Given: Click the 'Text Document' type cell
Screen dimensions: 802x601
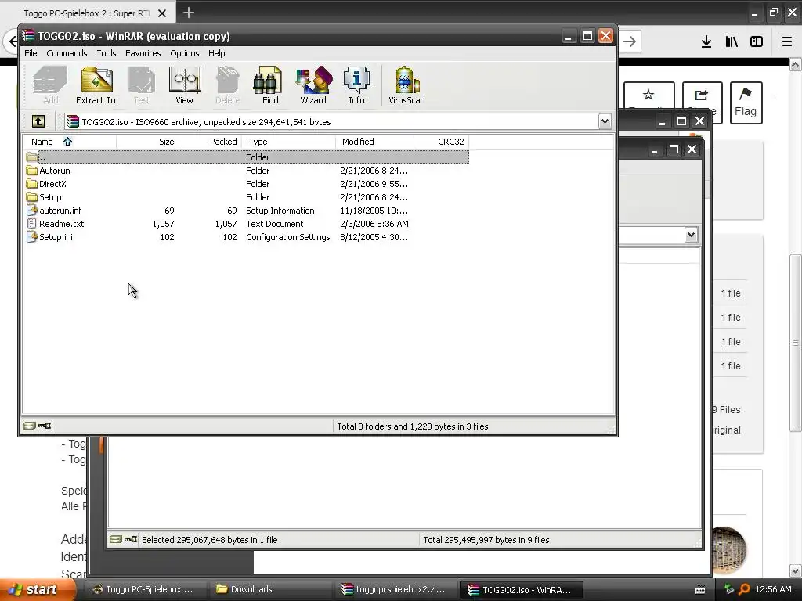Looking at the screenshot, I should [x=275, y=224].
